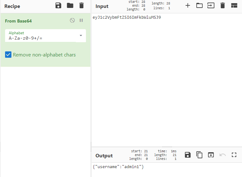Screen dimensions: 242x177
Task: Clear the recipe with trash icon
Action: (x=82, y=6)
